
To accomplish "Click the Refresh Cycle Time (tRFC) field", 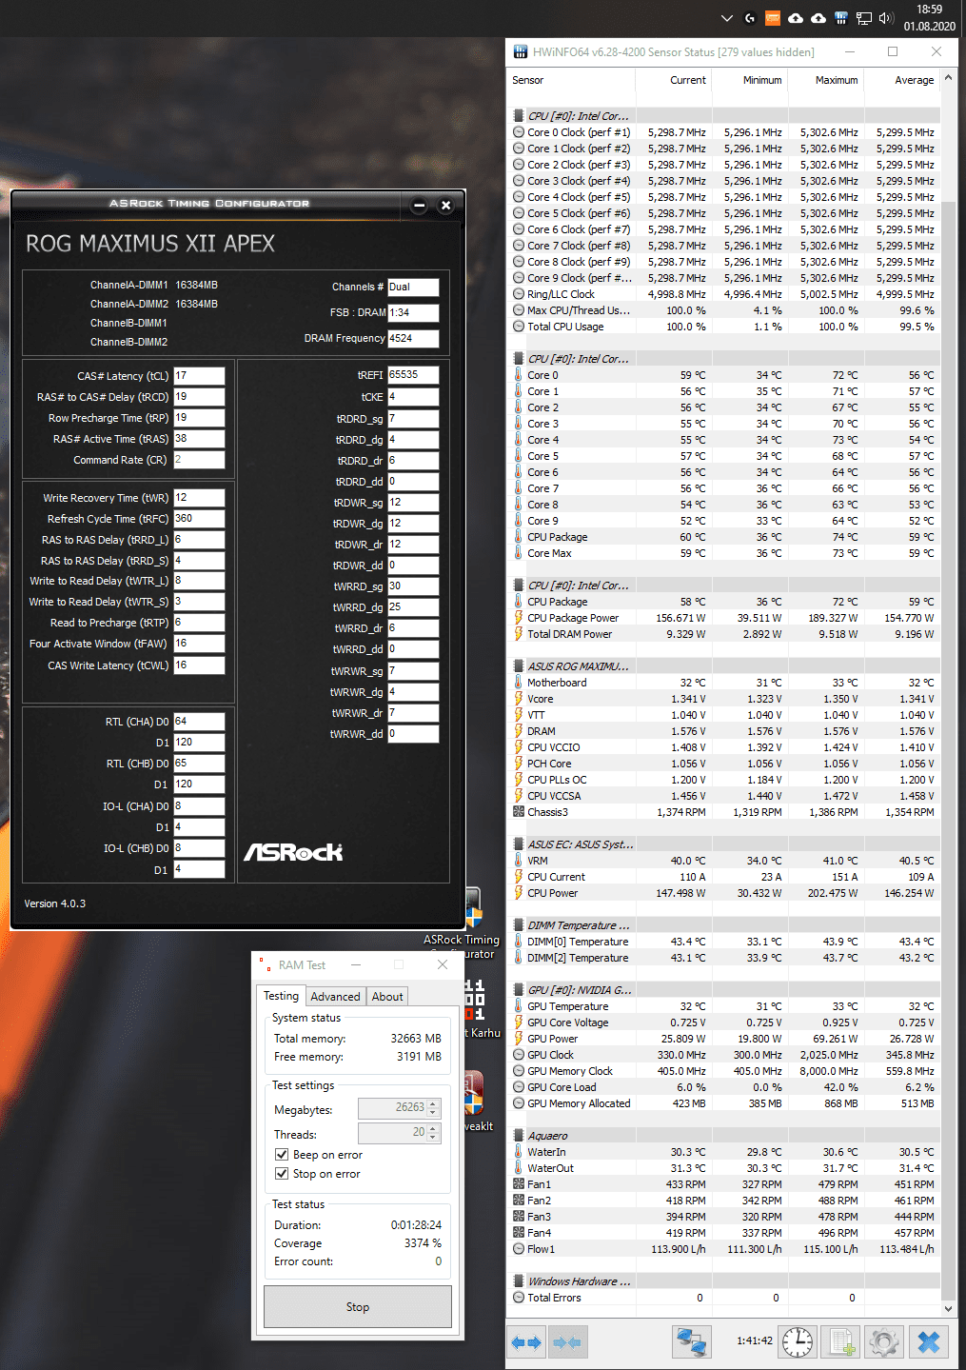I will [x=199, y=519].
